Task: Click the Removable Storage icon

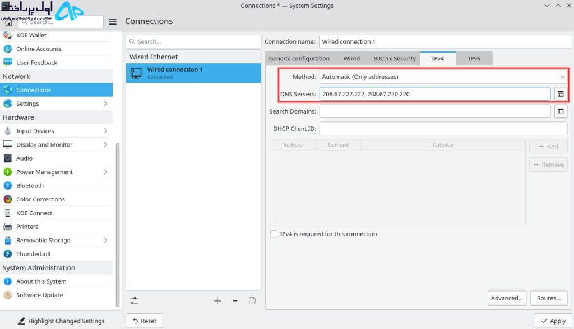Action: (7, 240)
